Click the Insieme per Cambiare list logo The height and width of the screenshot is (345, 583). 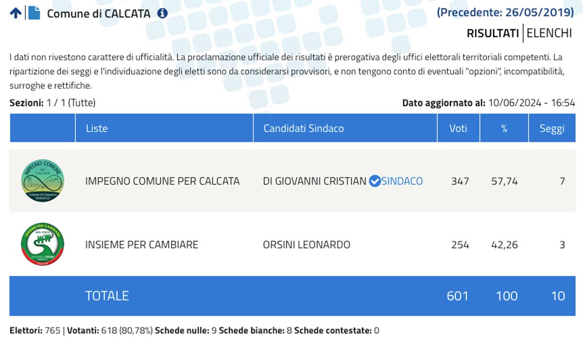click(43, 244)
